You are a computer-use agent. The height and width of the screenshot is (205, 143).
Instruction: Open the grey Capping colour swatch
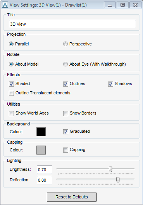coord(41,150)
